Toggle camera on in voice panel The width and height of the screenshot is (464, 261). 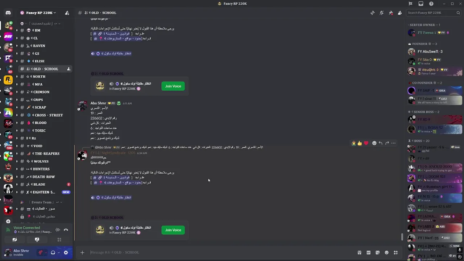15,240
